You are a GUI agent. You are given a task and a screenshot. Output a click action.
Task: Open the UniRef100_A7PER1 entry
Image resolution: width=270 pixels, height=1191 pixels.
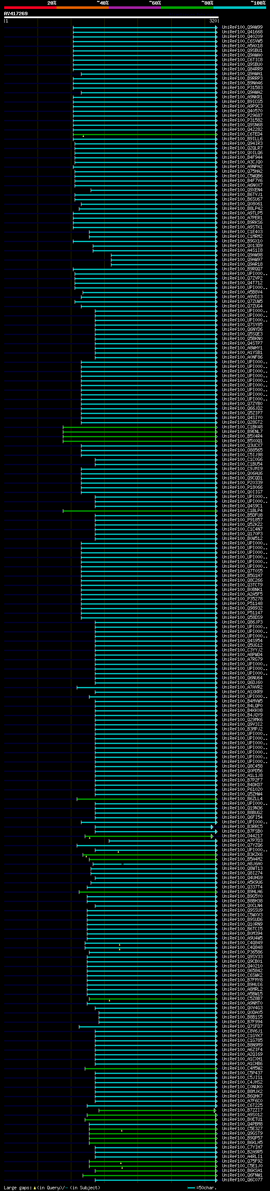242,218
